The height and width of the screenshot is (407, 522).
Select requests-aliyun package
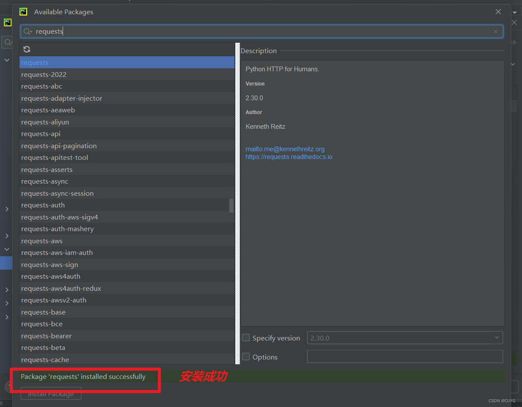click(127, 122)
